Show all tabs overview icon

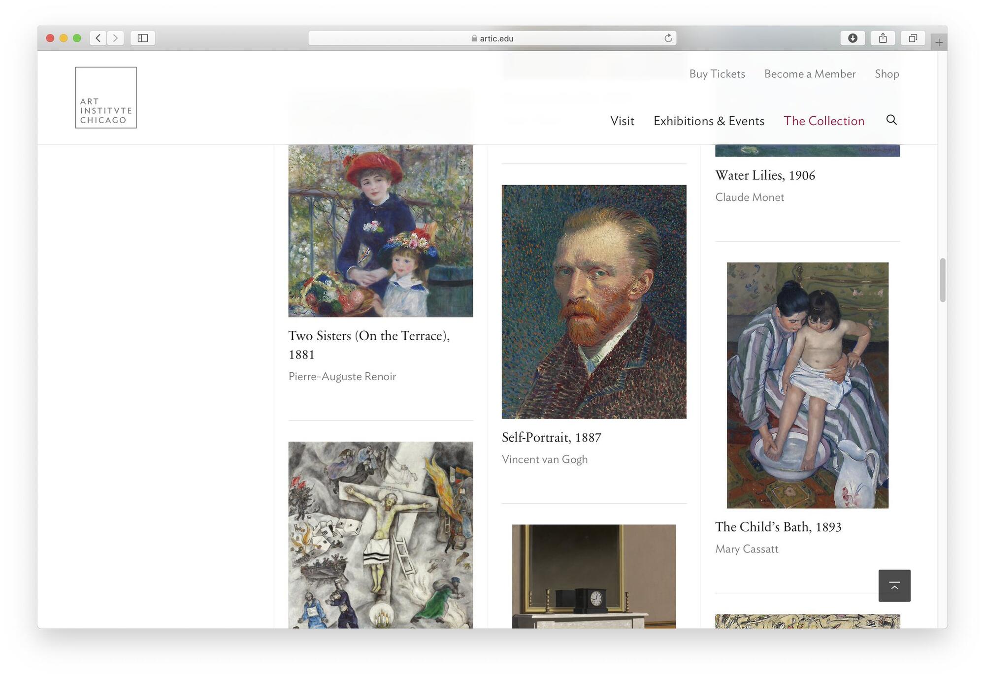coord(913,38)
